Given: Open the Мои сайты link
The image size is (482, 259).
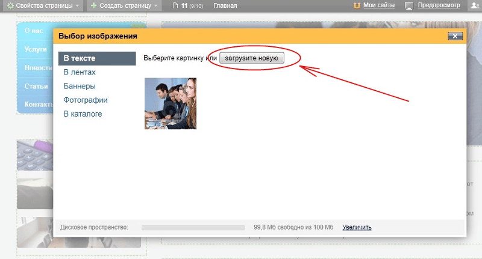Looking at the screenshot, I should point(380,5).
